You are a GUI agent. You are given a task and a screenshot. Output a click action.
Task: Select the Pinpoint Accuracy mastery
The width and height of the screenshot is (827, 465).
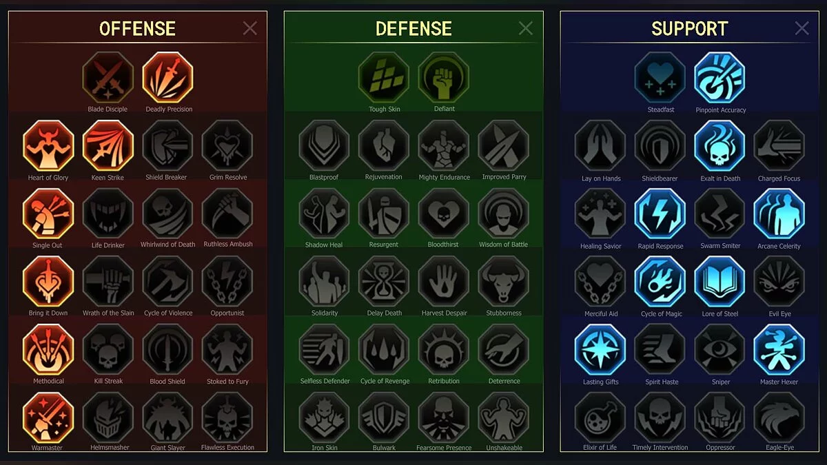719,78
